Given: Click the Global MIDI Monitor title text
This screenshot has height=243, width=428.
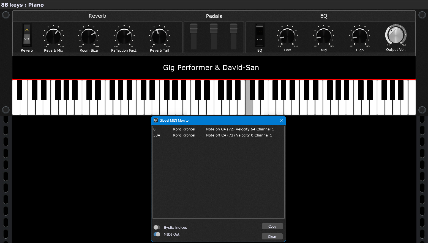Looking at the screenshot, I should [x=175, y=120].
